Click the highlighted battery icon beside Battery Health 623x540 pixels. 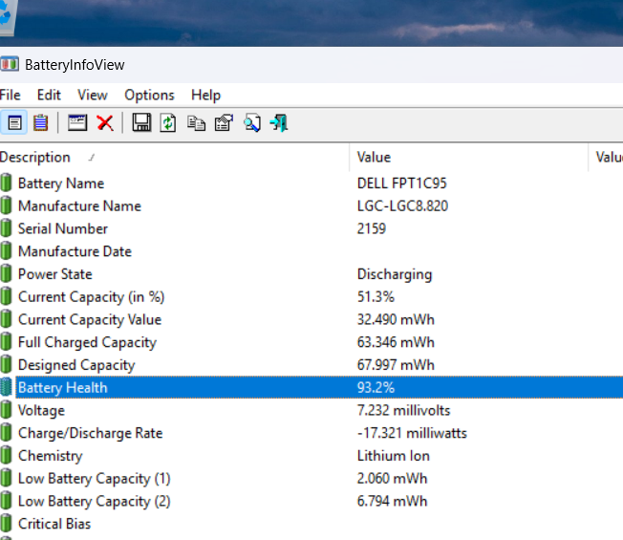coord(6,387)
